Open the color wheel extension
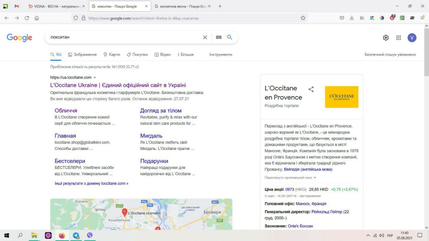The height and width of the screenshot is (241, 429). pos(382,18)
